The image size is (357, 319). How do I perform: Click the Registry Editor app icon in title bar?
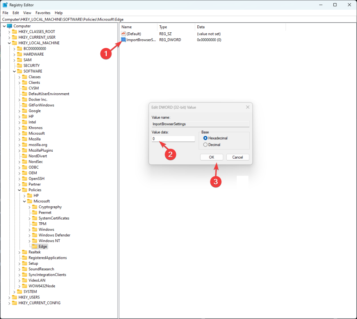pos(5,5)
